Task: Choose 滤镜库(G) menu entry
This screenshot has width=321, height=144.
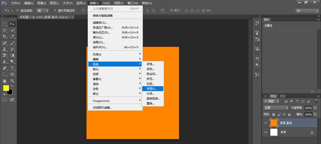Action: (x=115, y=23)
